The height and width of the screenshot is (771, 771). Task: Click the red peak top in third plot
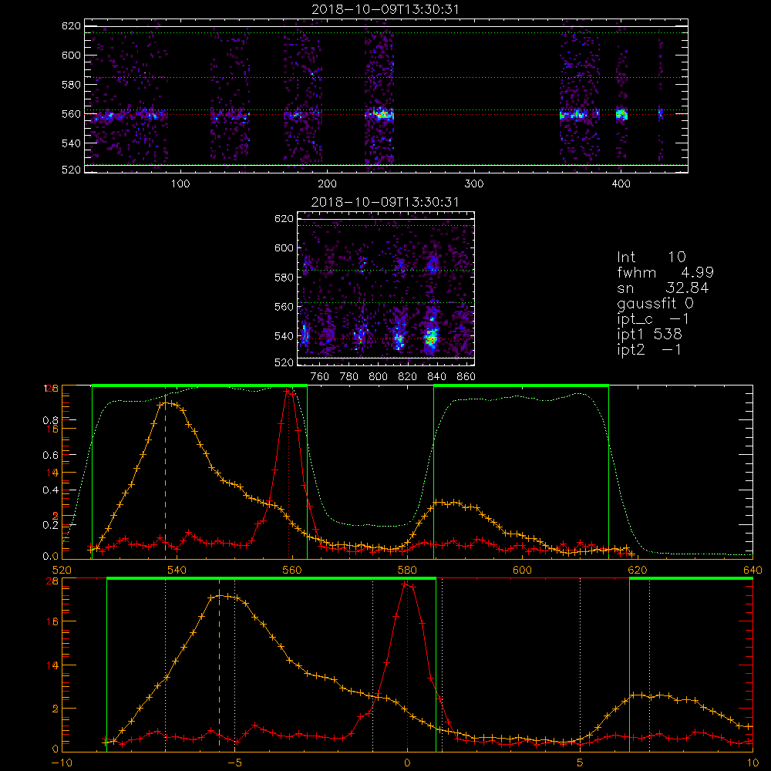click(x=288, y=392)
